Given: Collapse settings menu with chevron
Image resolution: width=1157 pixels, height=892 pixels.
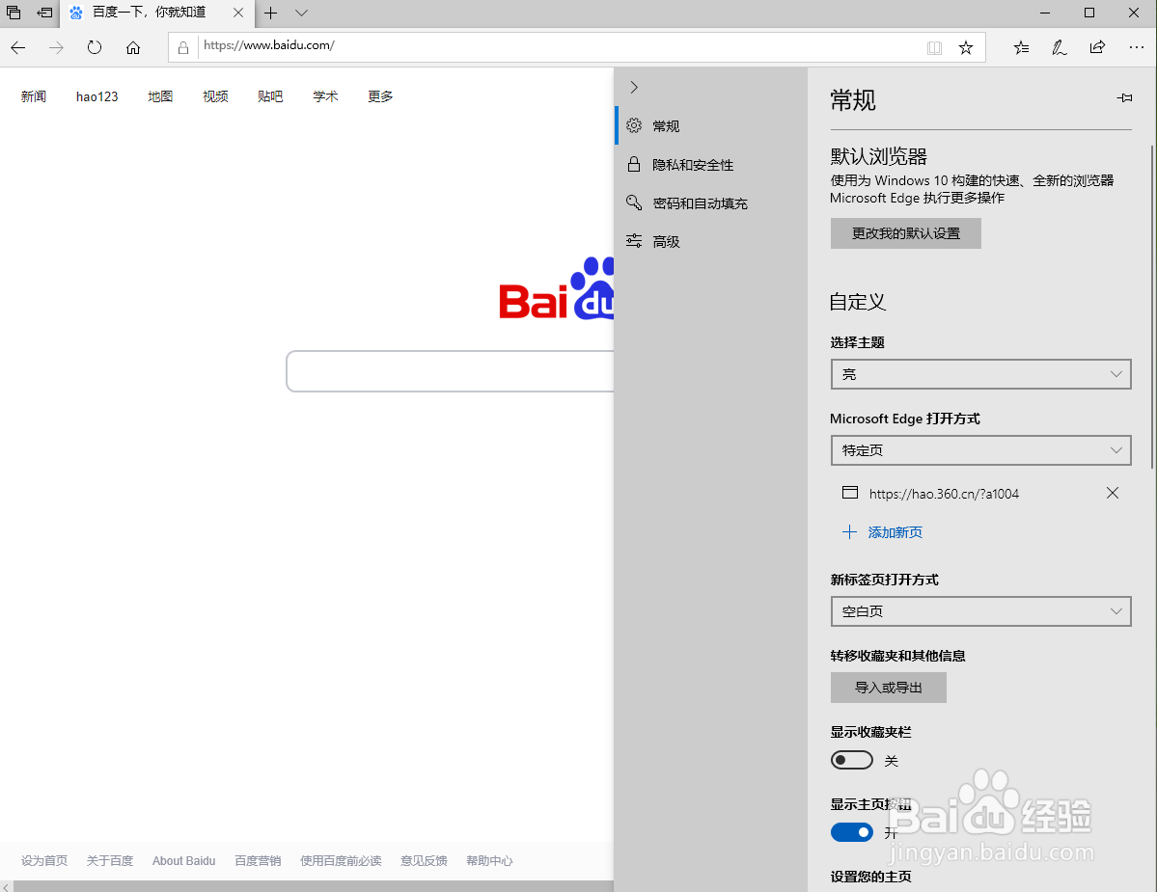Looking at the screenshot, I should (x=634, y=87).
